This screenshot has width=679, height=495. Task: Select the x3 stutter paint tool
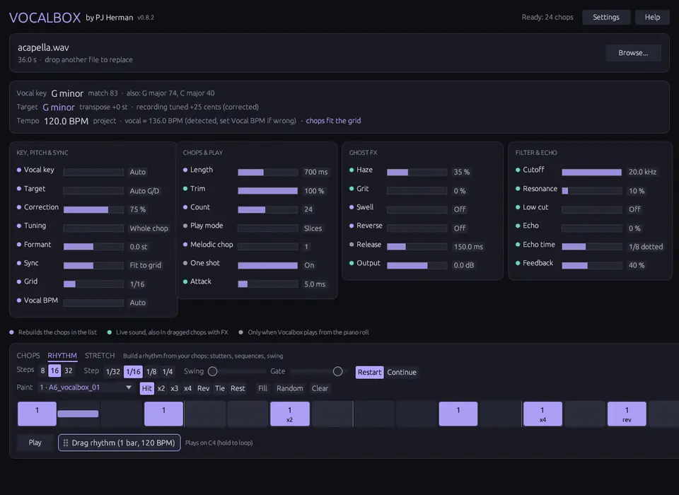point(174,388)
